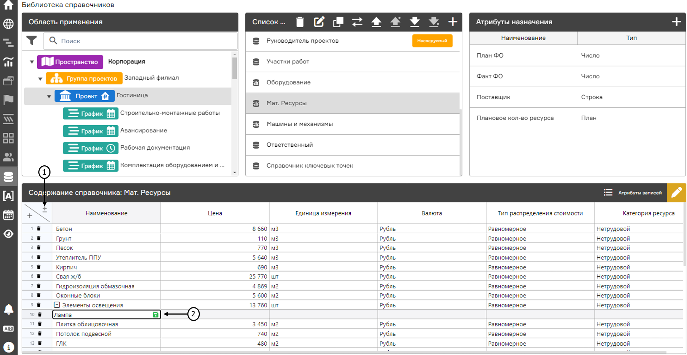Click the globe icon in the sidebar
Viewport: 687px width, 355px height.
pyautogui.click(x=8, y=24)
